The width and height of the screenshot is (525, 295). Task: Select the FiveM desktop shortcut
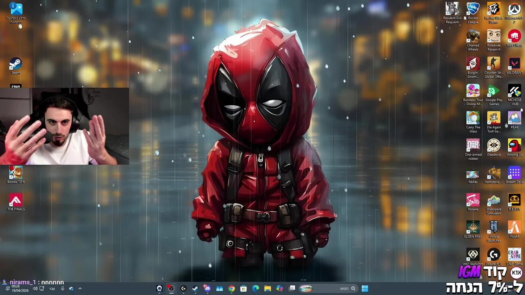[x=514, y=230]
